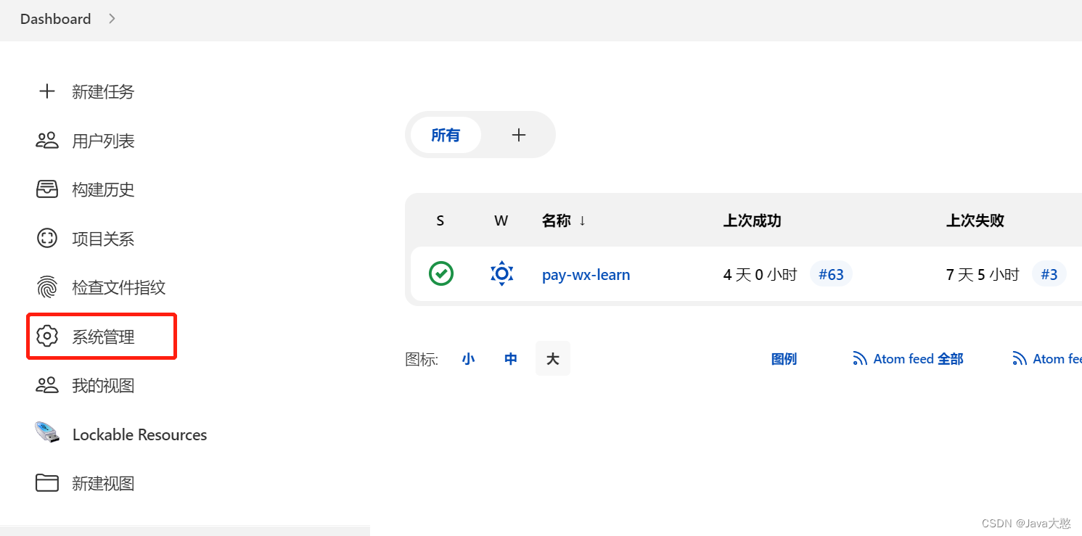The height and width of the screenshot is (536, 1082).
Task: Click the 4 天 0 小时 success time text
Action: (761, 274)
